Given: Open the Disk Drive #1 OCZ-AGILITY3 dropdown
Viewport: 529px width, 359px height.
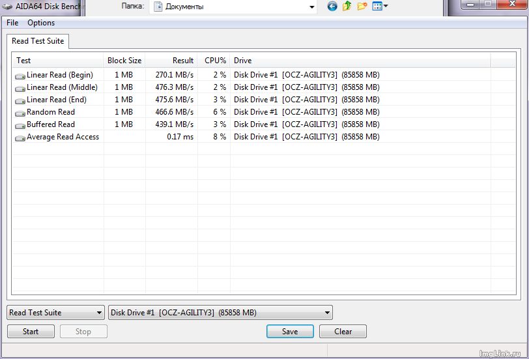Looking at the screenshot, I should [220, 313].
